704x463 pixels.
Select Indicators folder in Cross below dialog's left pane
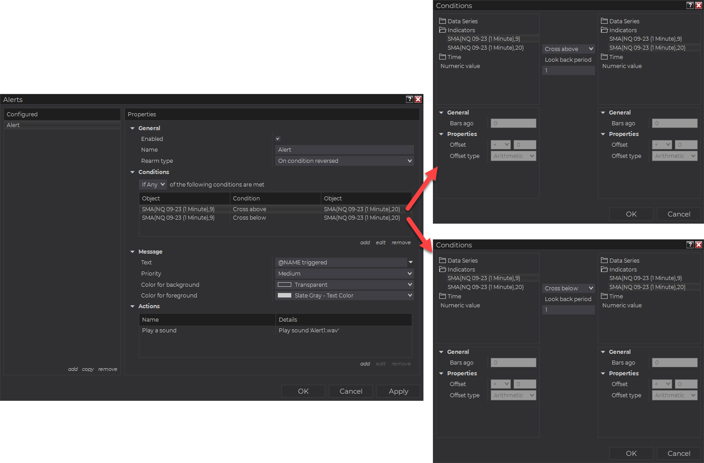click(457, 269)
